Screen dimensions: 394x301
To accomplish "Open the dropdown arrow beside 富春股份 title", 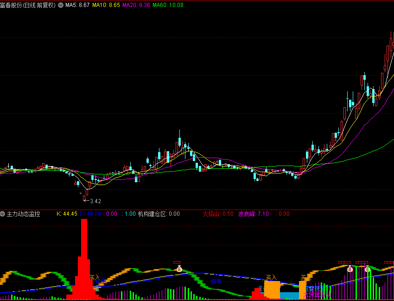I will point(61,5).
